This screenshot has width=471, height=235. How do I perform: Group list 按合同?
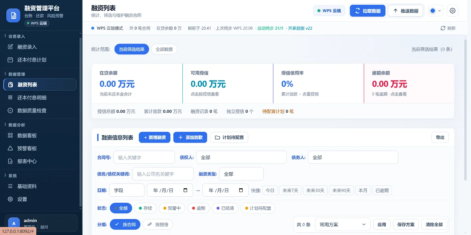click(125, 225)
